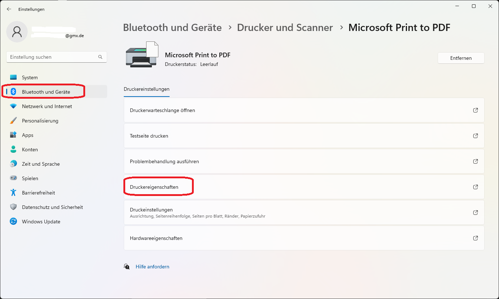Open Windows Update in sidebar
499x299 pixels.
(41, 222)
